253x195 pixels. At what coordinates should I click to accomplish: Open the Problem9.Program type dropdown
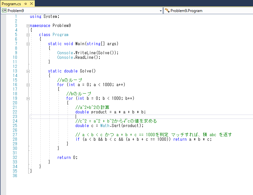[208, 11]
